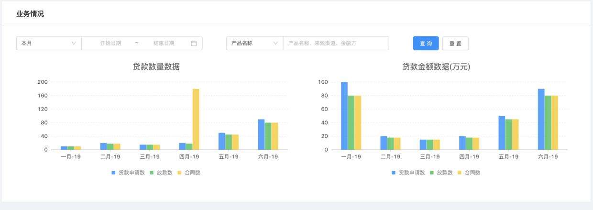Screen dimensions: 593x210
Task: Toggle 合同数 legend in 贷款金额数据 chart
Action: (469, 173)
